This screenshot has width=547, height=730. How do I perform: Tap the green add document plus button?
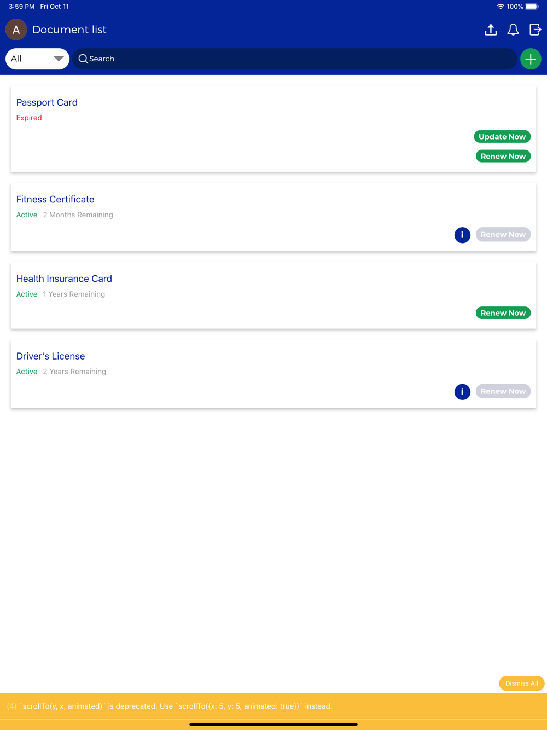[x=531, y=59]
